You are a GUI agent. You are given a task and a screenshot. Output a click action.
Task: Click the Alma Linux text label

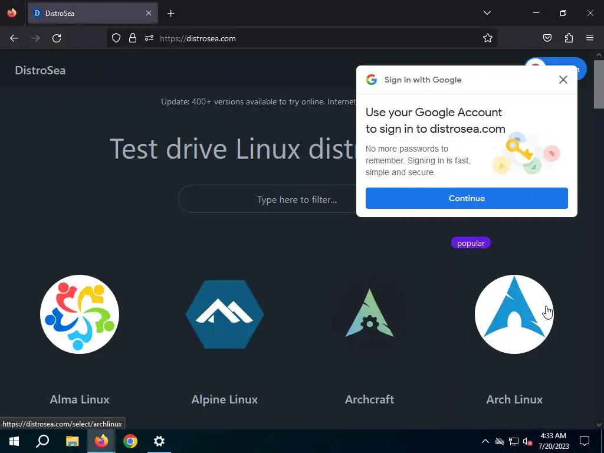(80, 399)
